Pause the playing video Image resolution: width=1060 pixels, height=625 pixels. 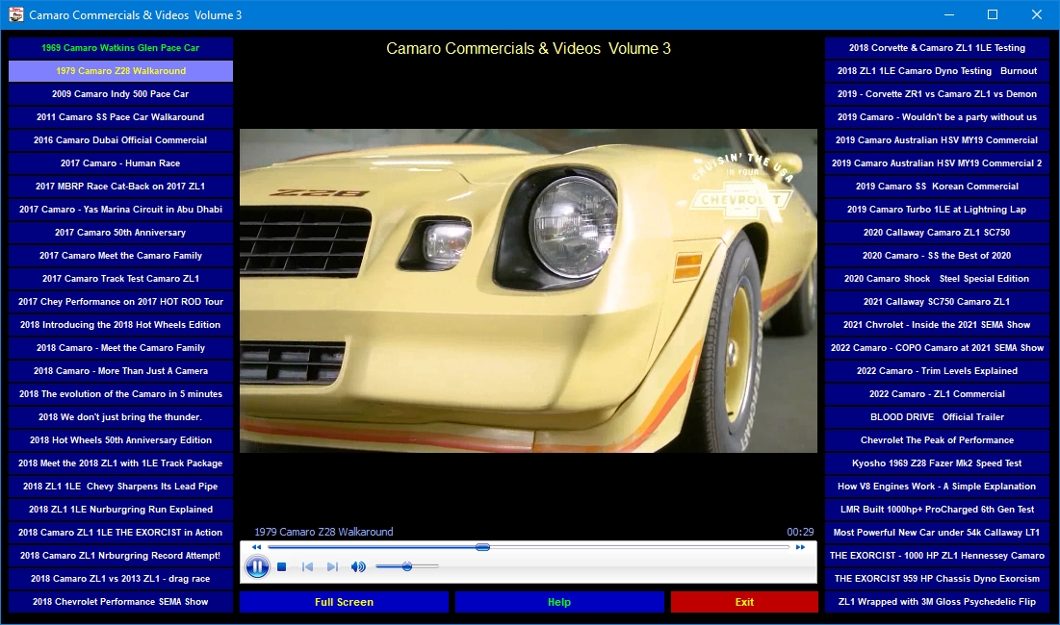click(x=257, y=566)
